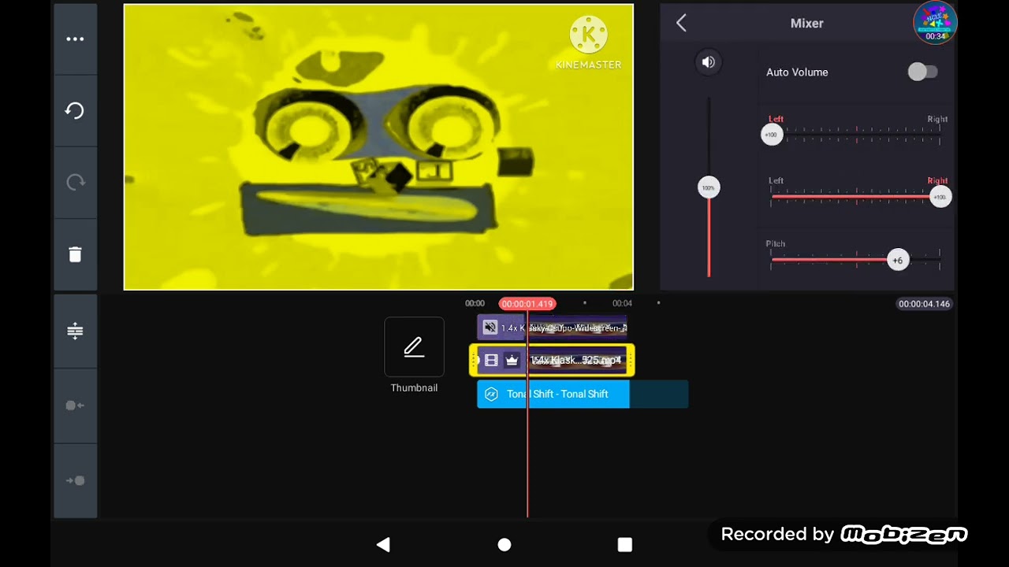Viewport: 1009px width, 567px height.
Task: Click the film strip icon on selected clip
Action: (491, 360)
